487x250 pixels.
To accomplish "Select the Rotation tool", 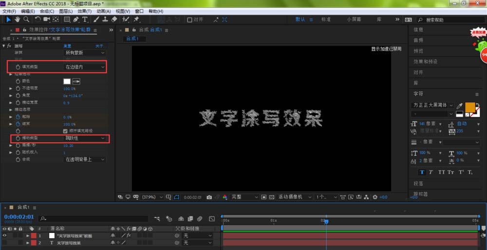I will click(37, 19).
